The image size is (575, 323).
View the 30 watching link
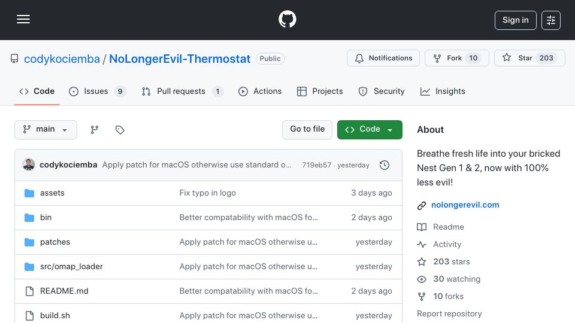pos(456,279)
